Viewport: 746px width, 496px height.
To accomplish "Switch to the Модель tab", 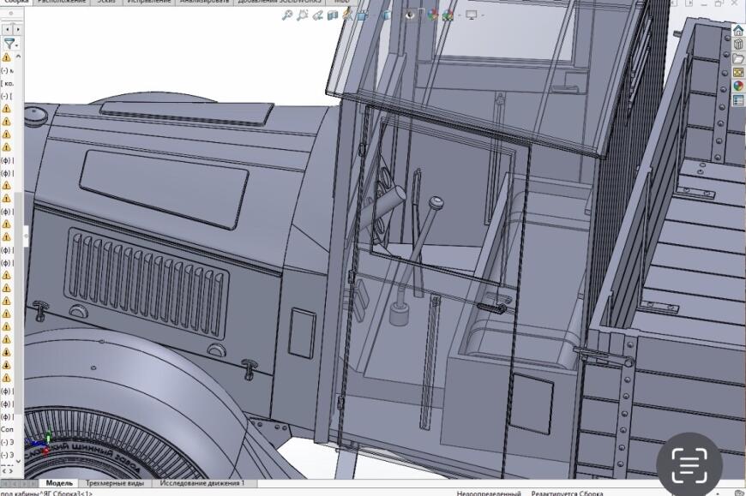I will [x=59, y=483].
